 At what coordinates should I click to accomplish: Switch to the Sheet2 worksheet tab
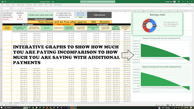(17, 103)
